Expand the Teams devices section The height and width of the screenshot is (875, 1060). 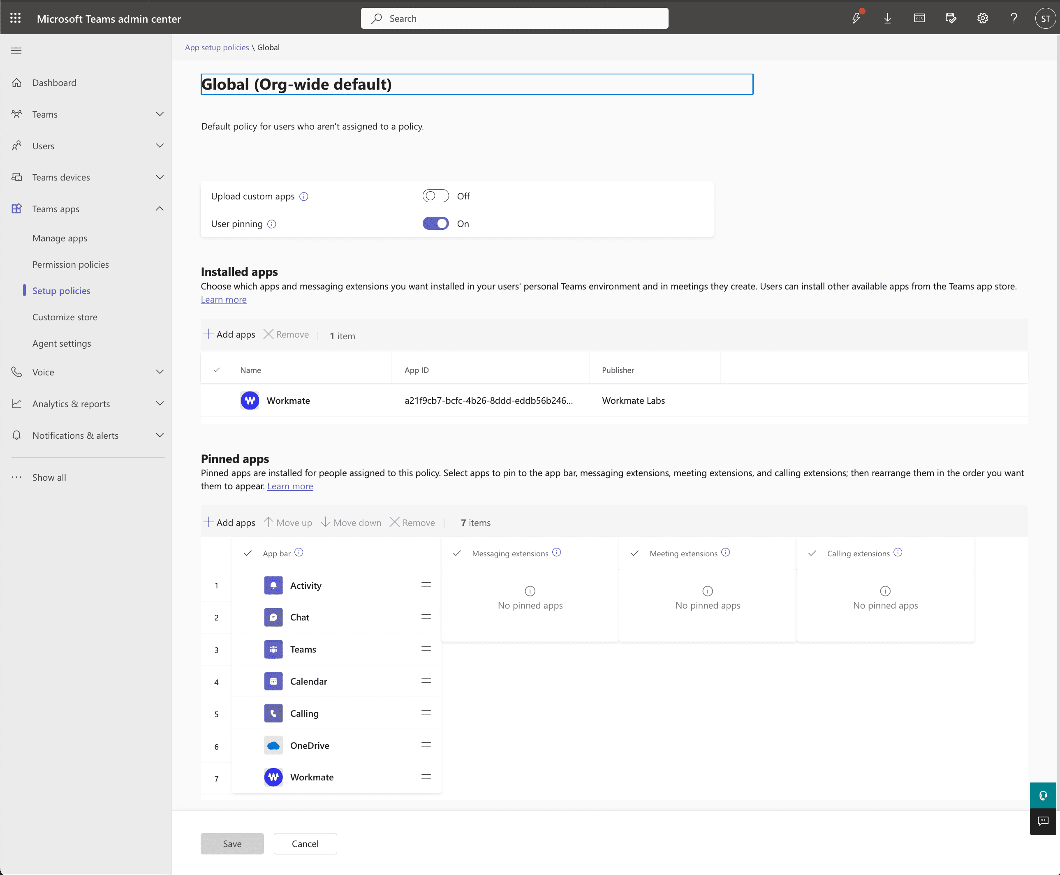(x=160, y=177)
